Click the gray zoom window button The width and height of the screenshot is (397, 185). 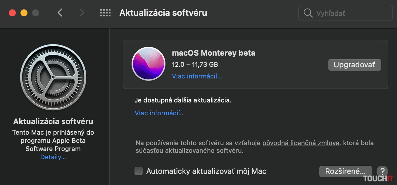36,13
